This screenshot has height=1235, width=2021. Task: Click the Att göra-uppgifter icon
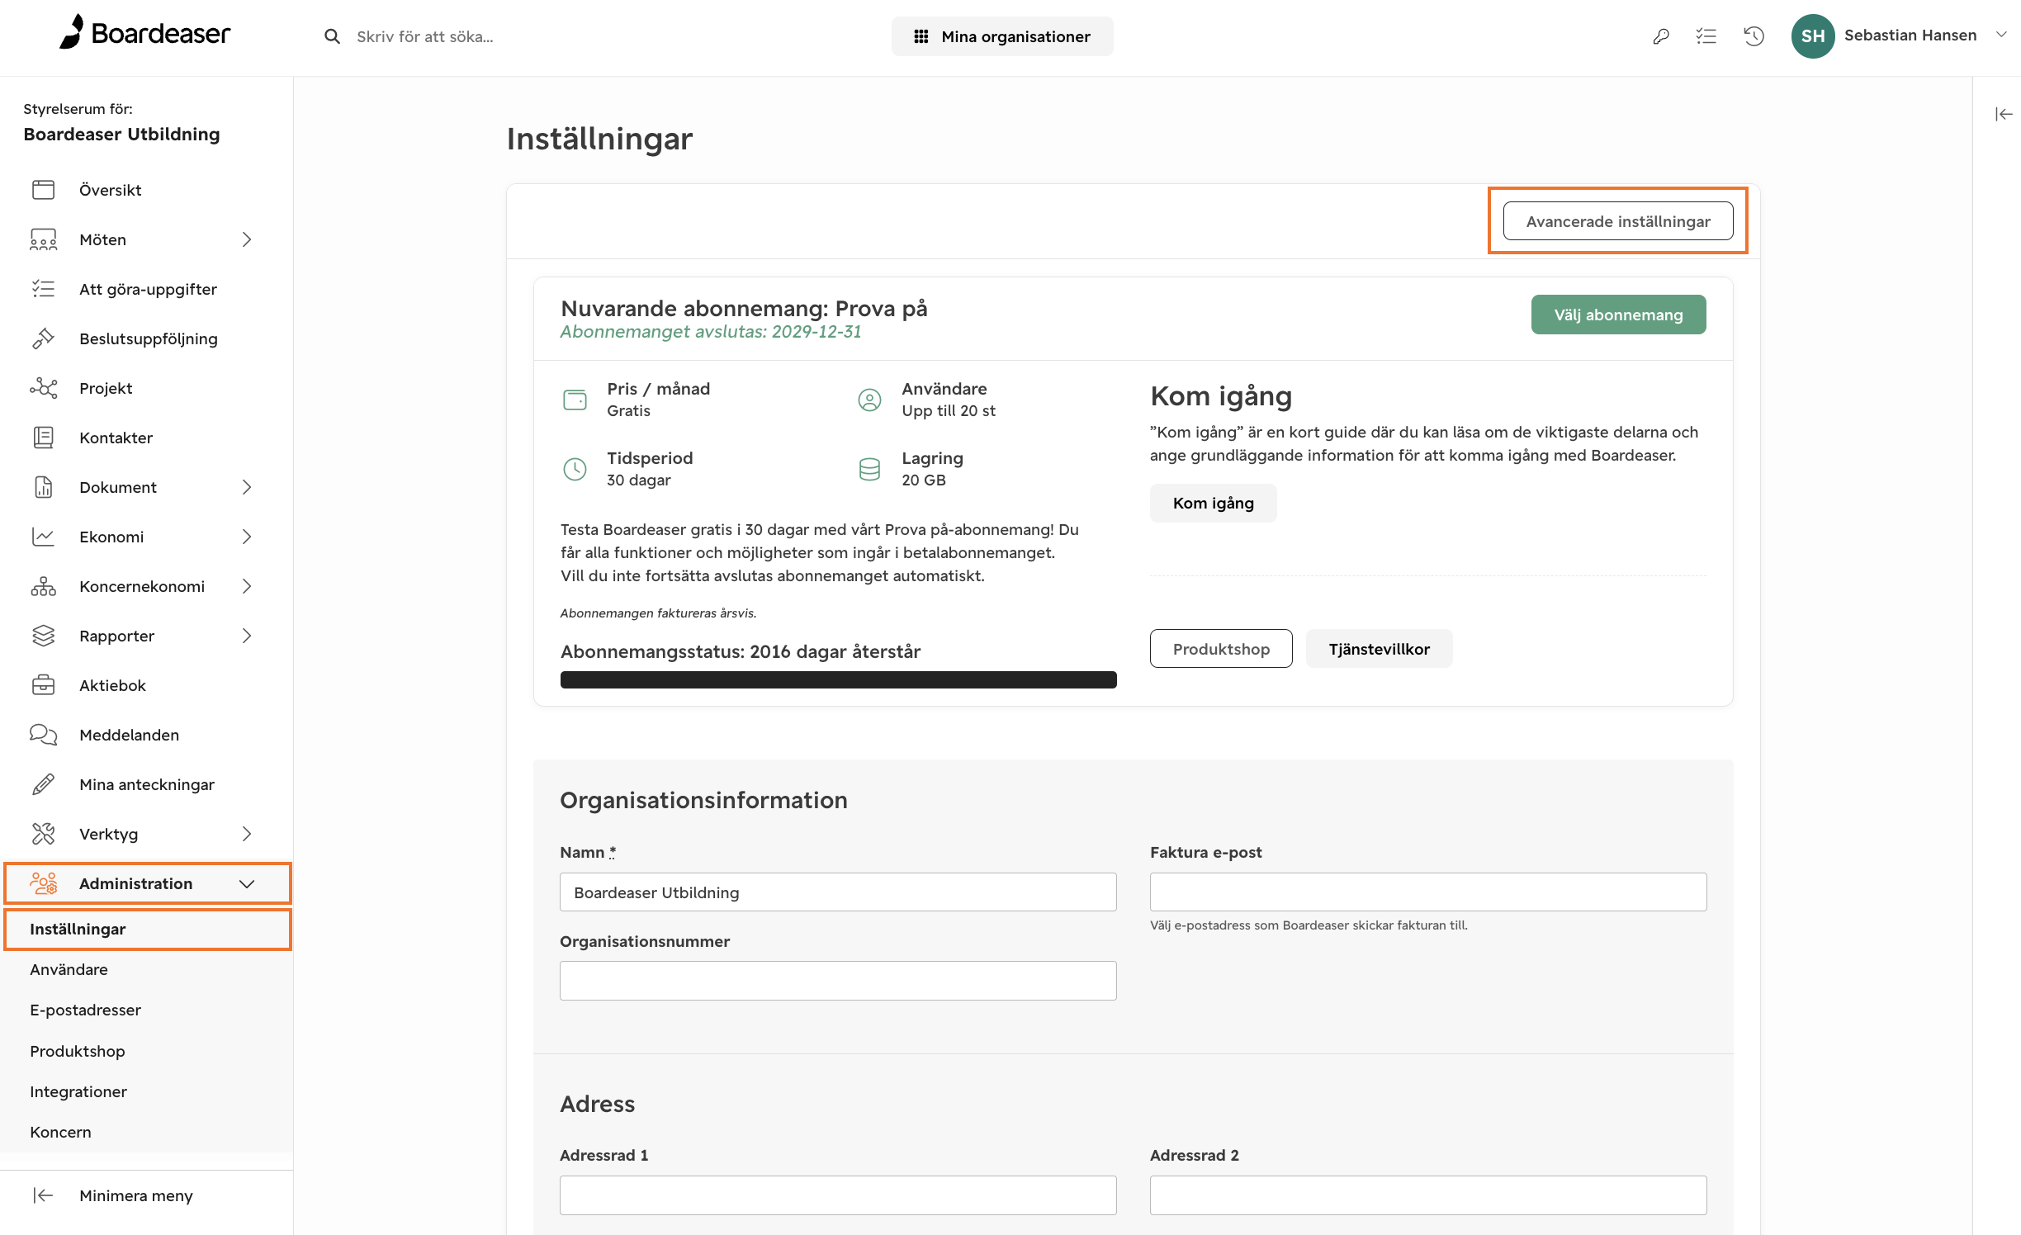pyautogui.click(x=43, y=289)
